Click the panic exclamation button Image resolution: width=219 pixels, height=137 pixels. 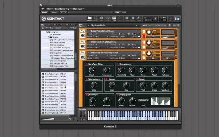pyautogui.click(x=155, y=19)
